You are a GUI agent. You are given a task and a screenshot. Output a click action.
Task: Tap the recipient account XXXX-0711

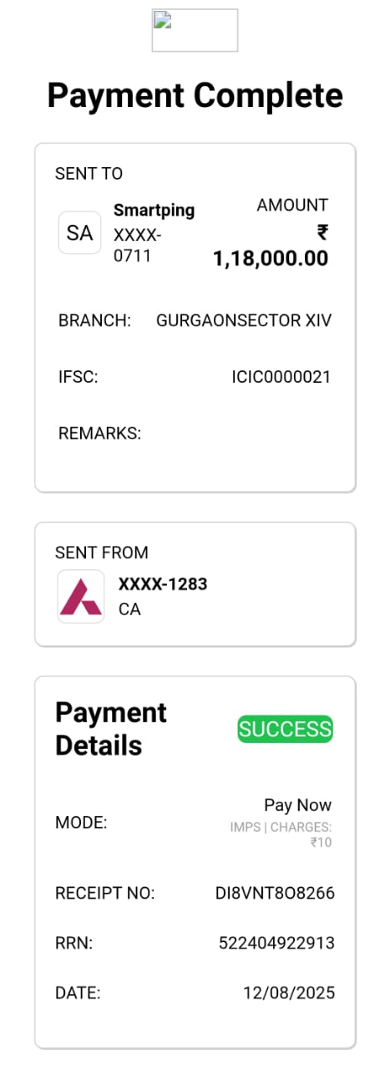[137, 245]
